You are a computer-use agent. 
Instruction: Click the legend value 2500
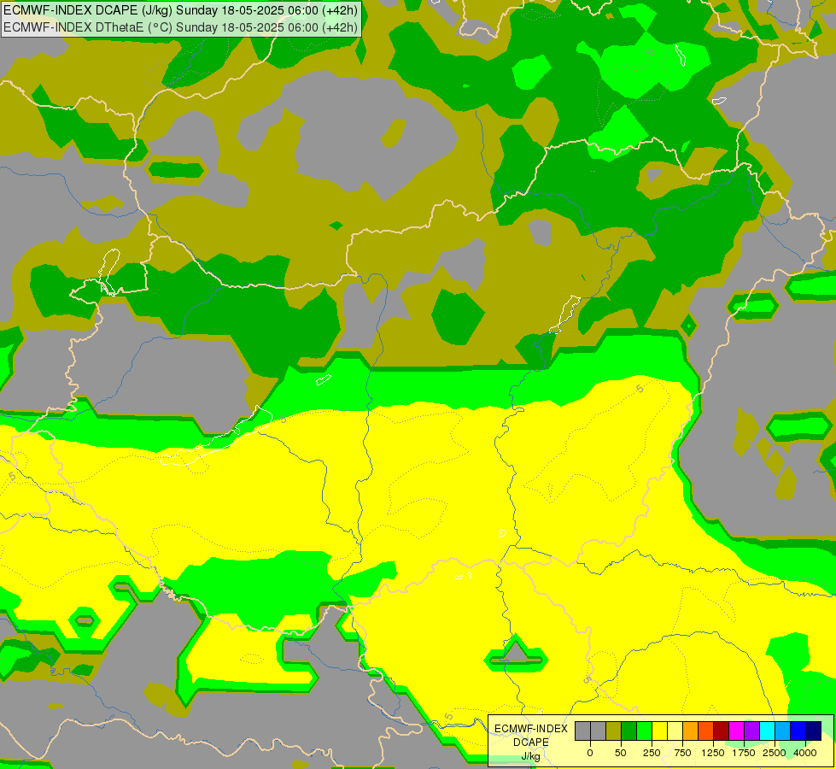[x=775, y=753]
